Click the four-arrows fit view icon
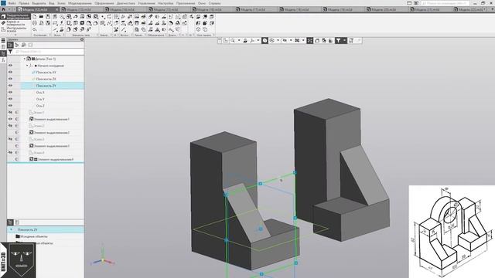 (x=310, y=41)
